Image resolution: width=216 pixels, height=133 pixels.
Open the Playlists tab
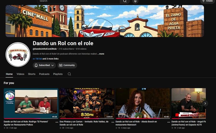[58, 74]
